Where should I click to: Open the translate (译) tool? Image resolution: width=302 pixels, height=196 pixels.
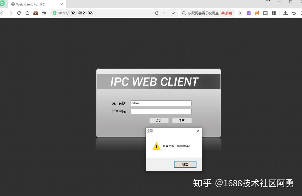tap(249, 13)
